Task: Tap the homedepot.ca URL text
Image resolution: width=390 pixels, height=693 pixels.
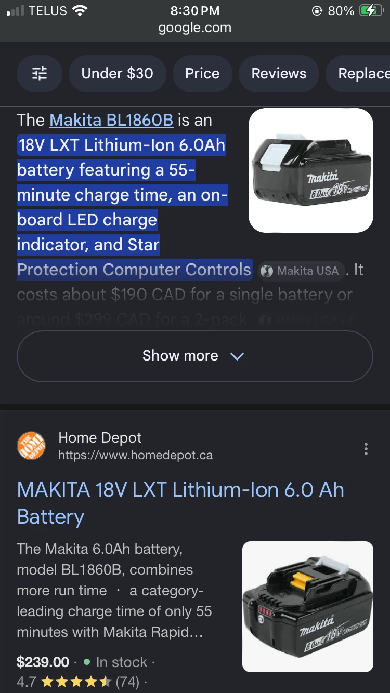Action: [135, 456]
